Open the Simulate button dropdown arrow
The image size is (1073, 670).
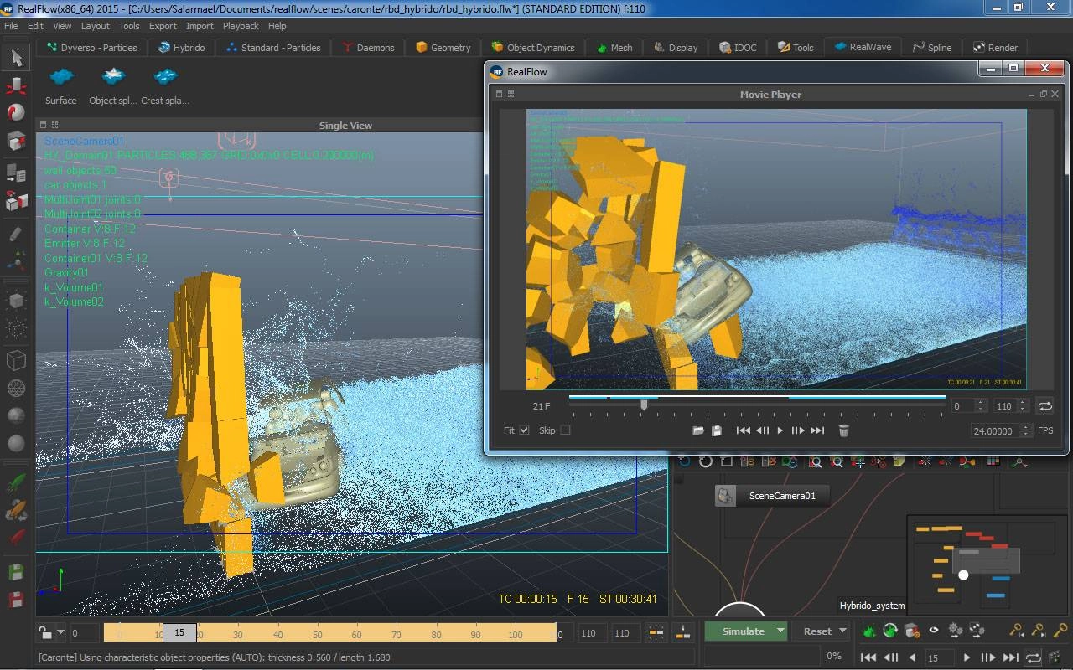[x=780, y=631]
